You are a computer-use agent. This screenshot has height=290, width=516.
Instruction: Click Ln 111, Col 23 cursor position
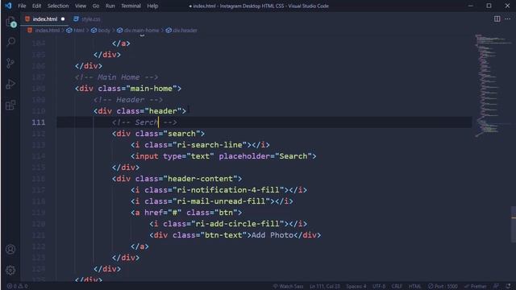coord(324,286)
